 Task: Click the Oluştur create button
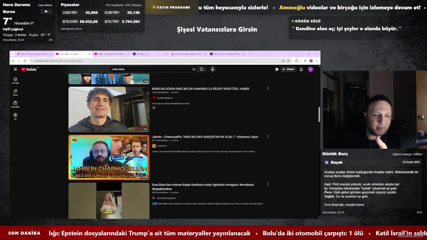(288, 69)
